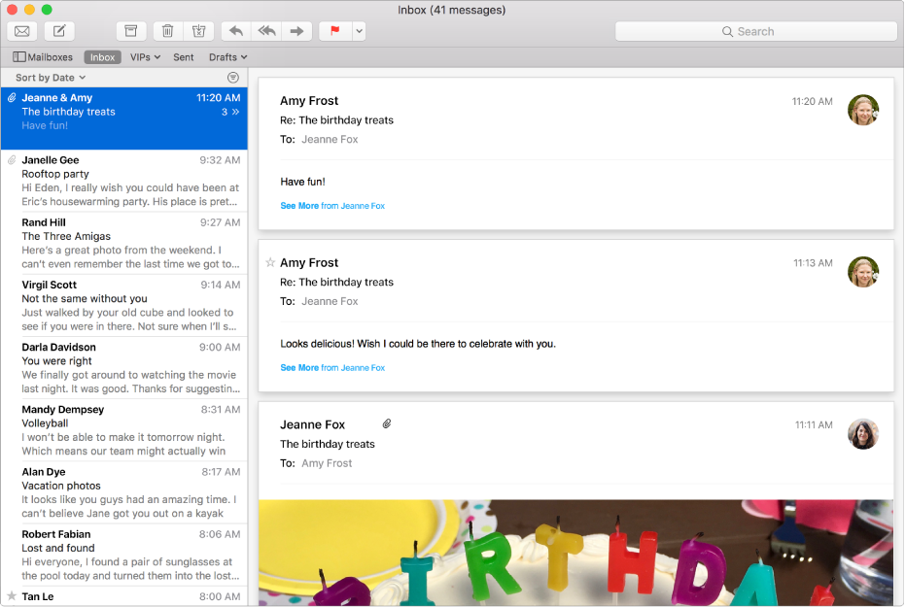Open Darla Davidson's You were right email
The width and height of the screenshot is (905, 607).
(124, 367)
